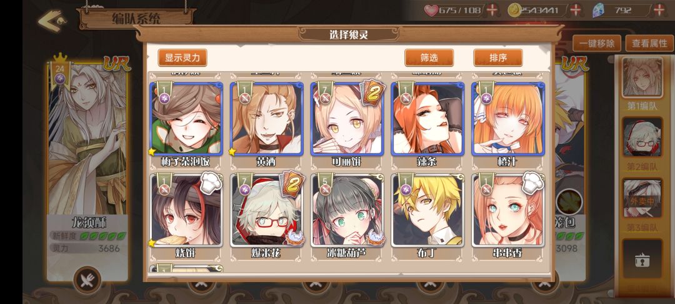The height and width of the screenshot is (304, 675).
Task: Open the 筛选 filter options
Action: pyautogui.click(x=429, y=58)
